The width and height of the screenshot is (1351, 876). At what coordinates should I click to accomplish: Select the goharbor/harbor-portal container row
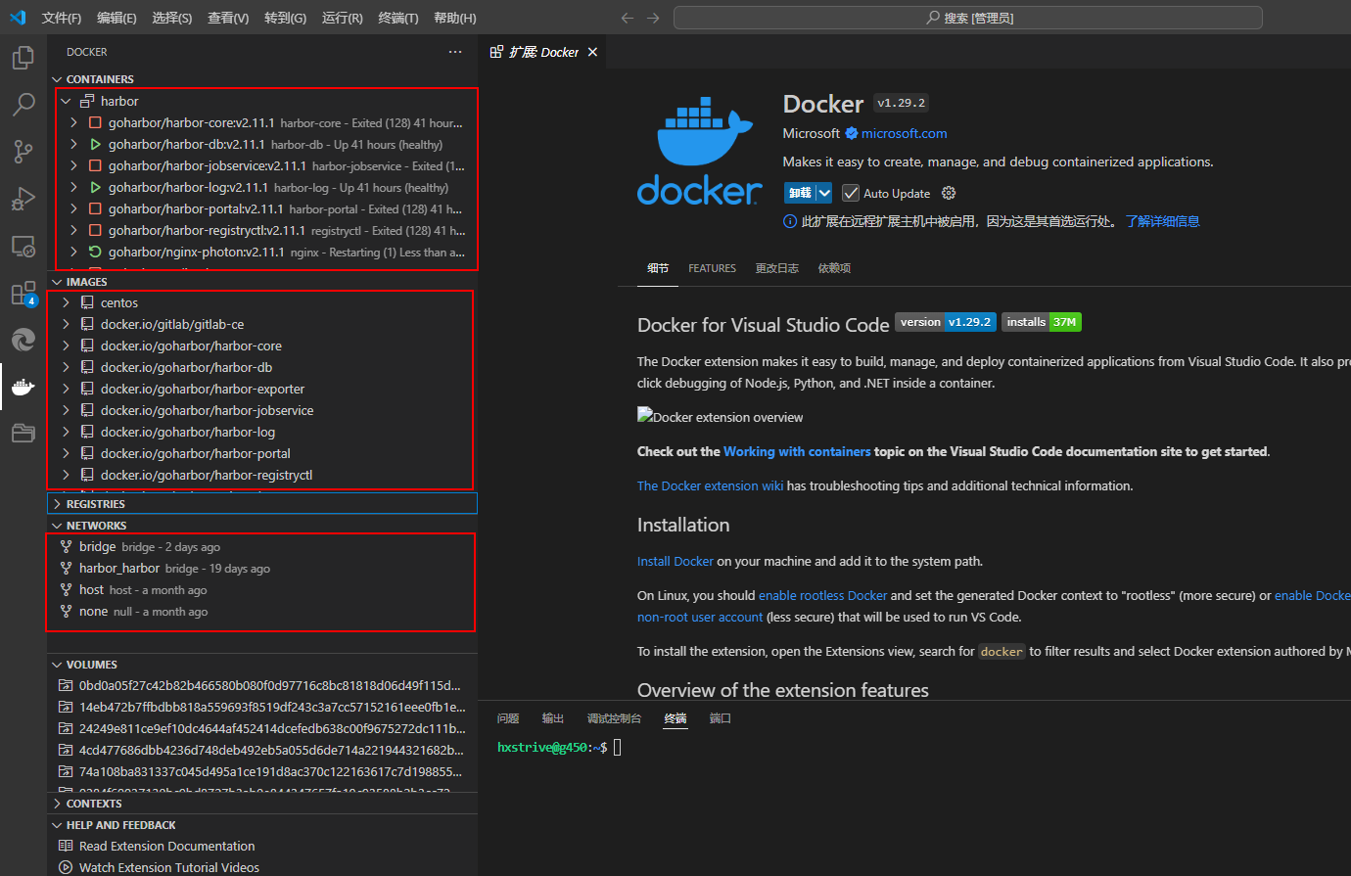pos(262,208)
